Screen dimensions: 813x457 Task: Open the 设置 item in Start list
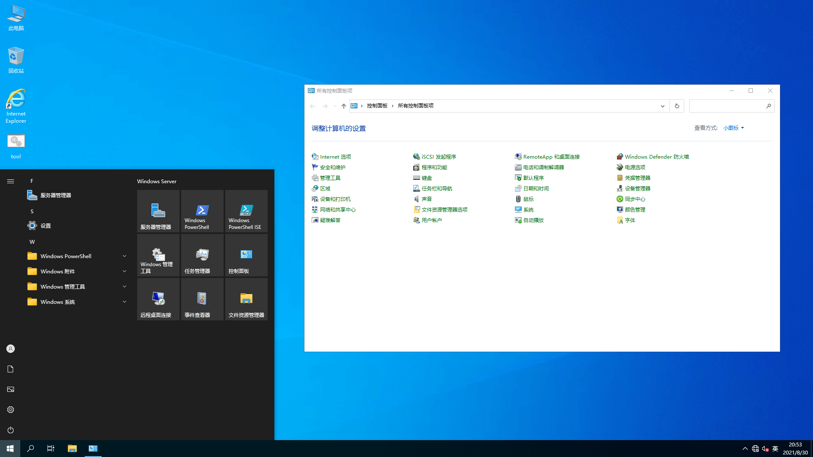click(x=46, y=226)
